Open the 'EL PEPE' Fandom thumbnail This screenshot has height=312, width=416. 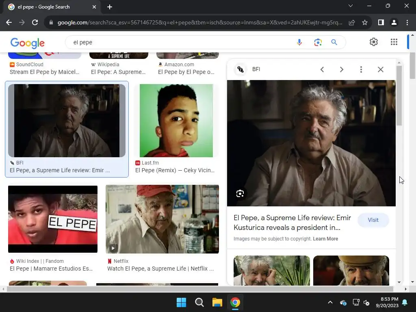click(53, 219)
